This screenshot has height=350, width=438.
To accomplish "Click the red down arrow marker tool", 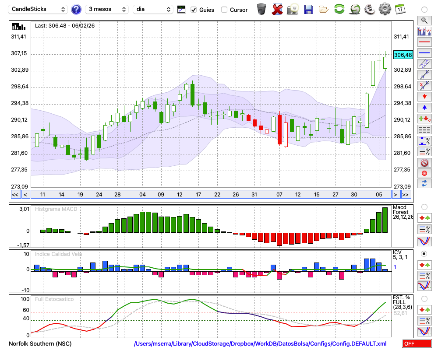I will pyautogui.click(x=424, y=97).
